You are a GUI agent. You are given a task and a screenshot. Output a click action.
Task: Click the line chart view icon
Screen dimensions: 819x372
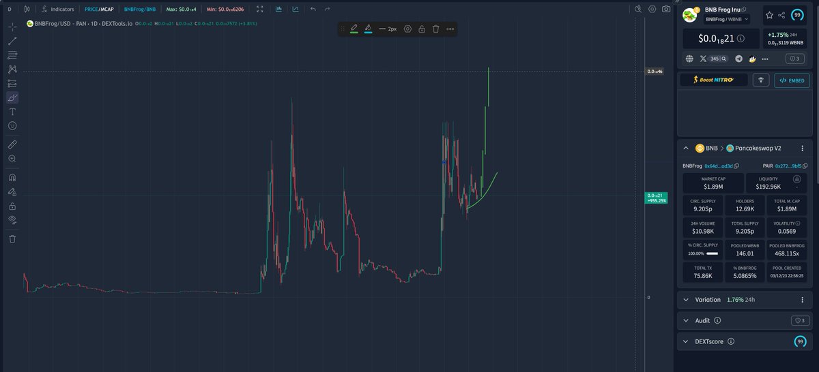(x=295, y=10)
